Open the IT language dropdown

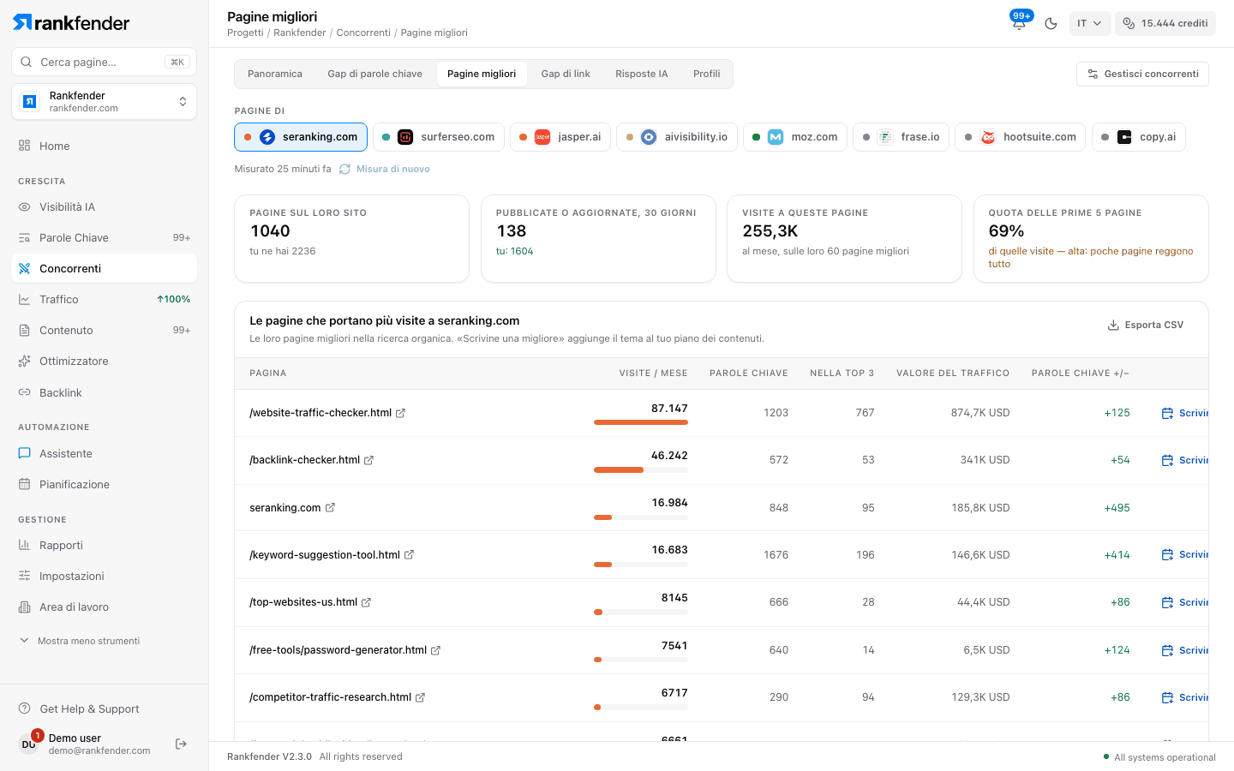point(1089,23)
